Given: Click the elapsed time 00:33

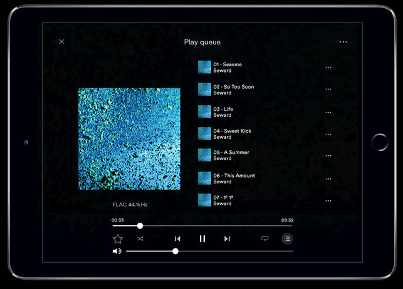Looking at the screenshot, I should tap(117, 220).
